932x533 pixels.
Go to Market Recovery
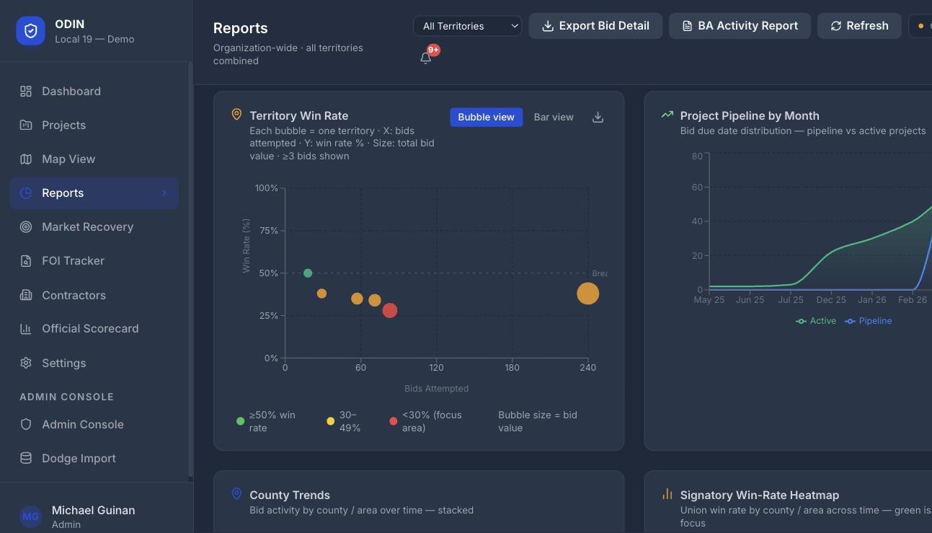pyautogui.click(x=94, y=226)
